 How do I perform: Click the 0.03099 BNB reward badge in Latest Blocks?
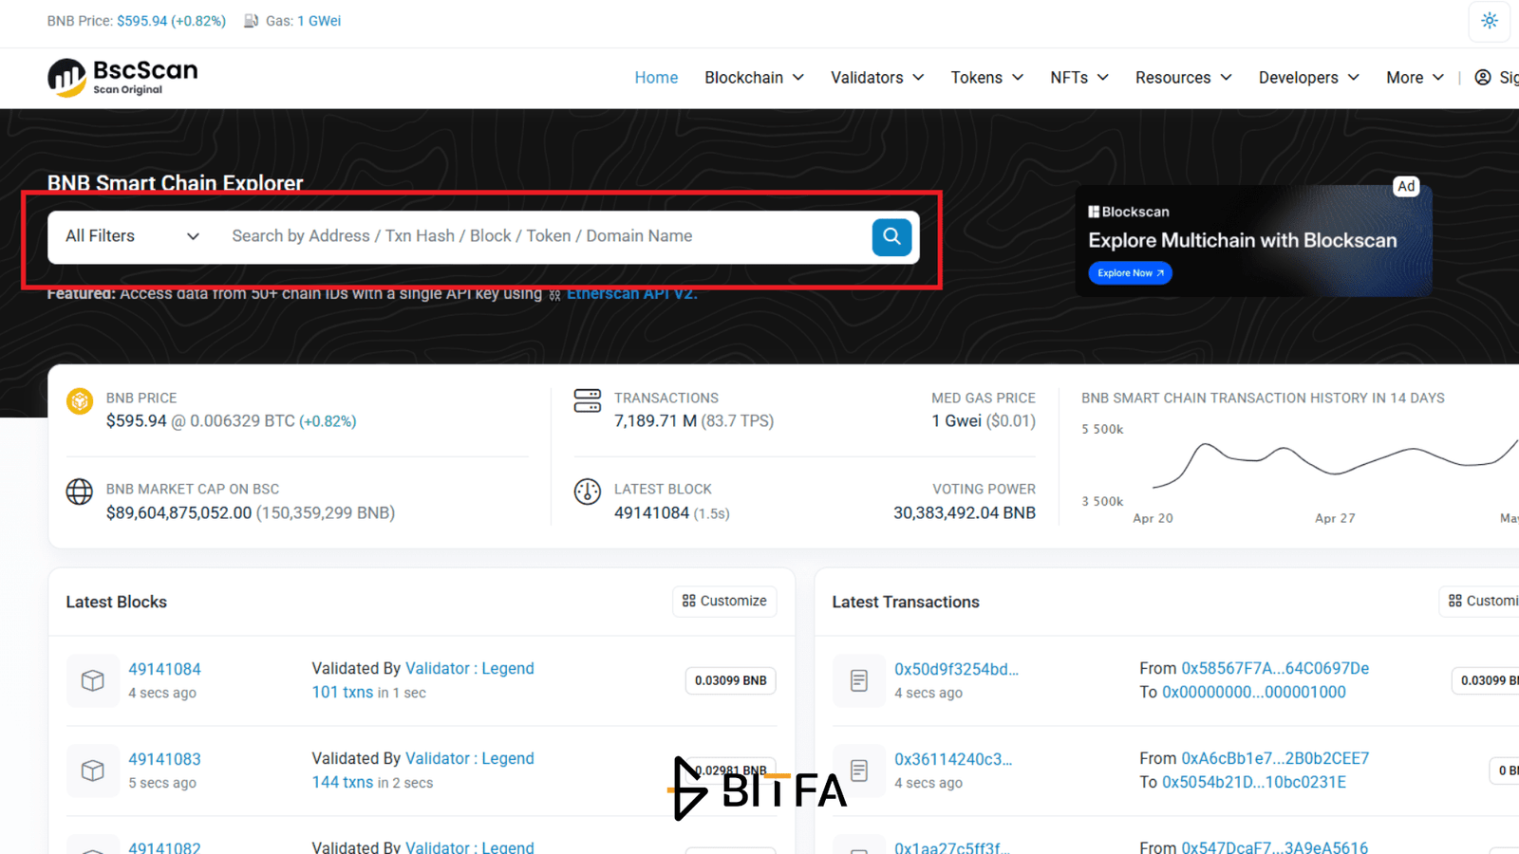click(x=730, y=680)
